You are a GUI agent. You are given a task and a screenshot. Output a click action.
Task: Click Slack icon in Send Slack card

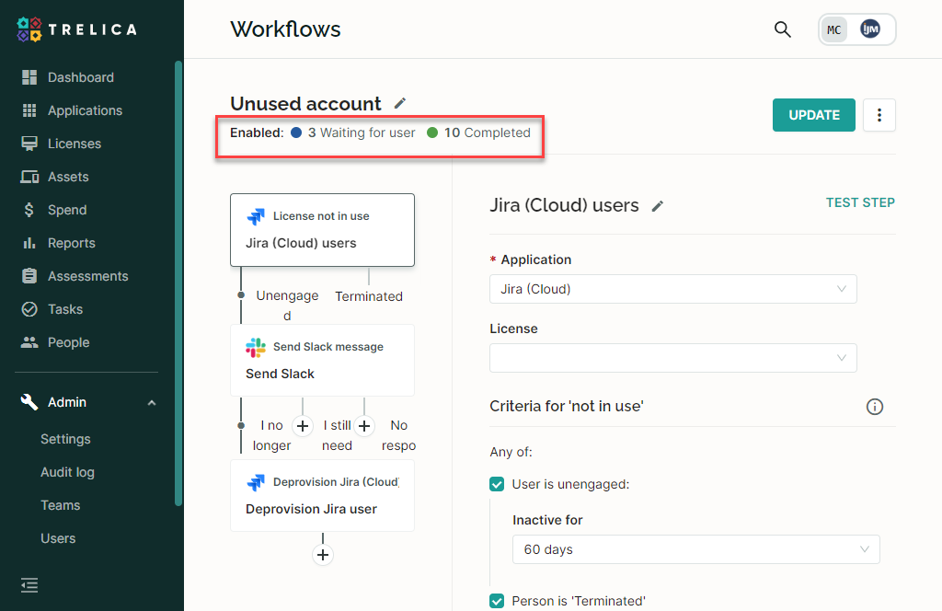coord(256,347)
